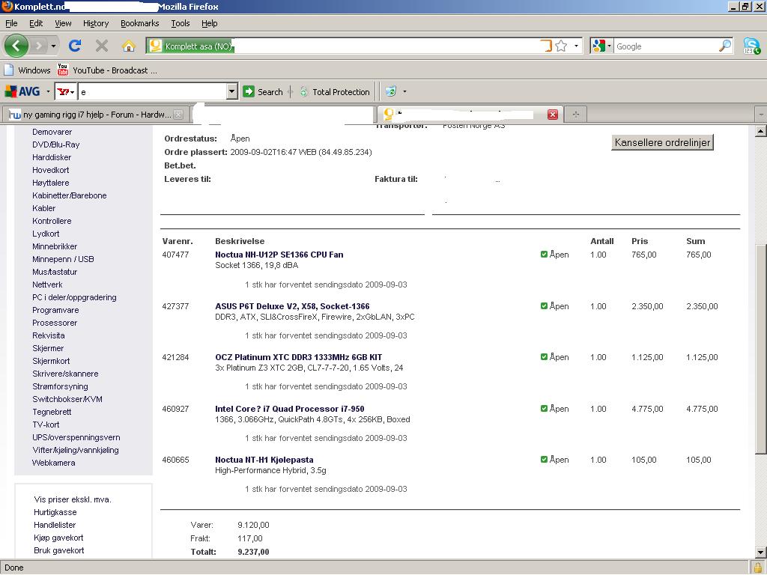Screen dimensions: 767x575
Task: Switch to 'ny gaming rigg i7 hjelp' tab
Action: coord(94,115)
